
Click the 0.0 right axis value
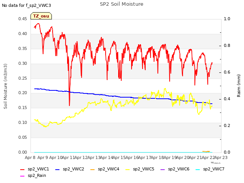tap(227, 152)
